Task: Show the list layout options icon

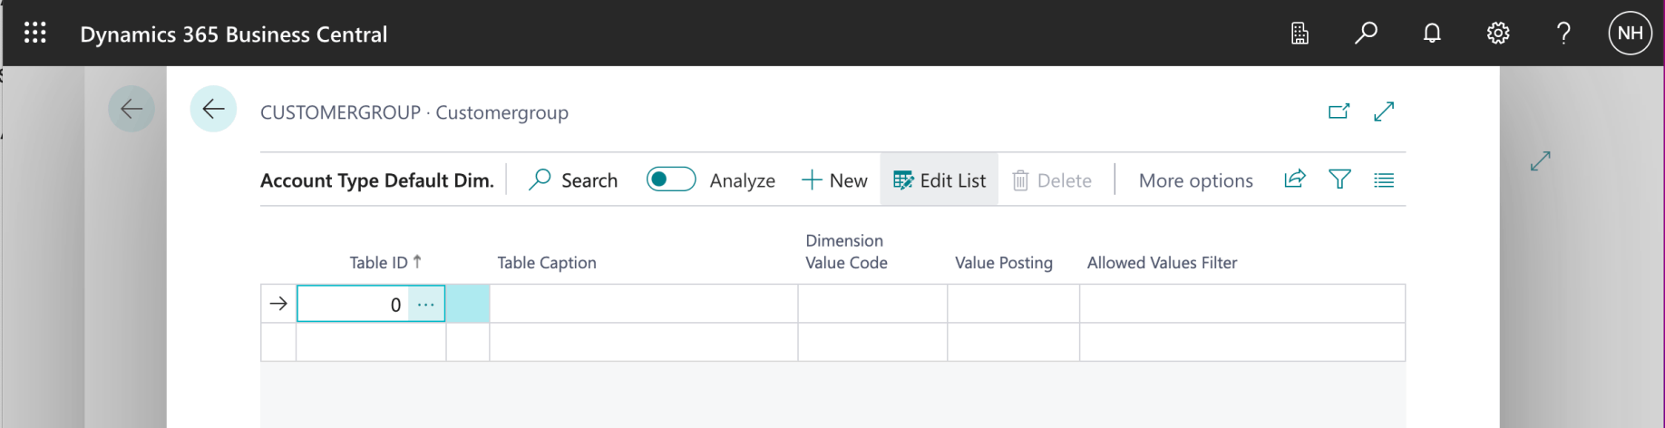Action: coord(1384,180)
